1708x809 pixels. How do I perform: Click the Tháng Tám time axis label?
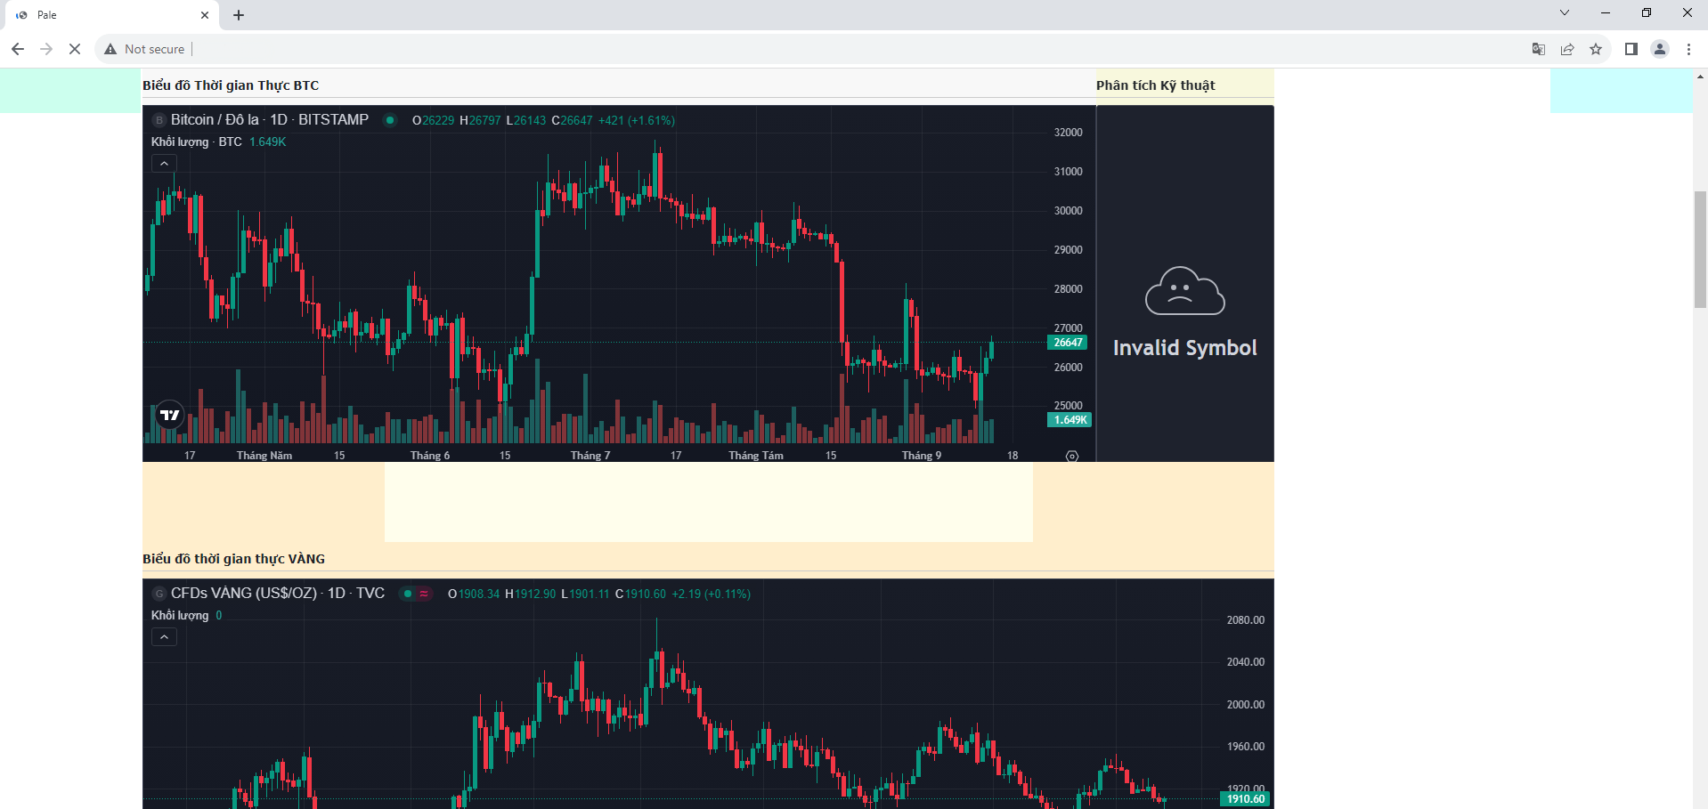pos(756,456)
